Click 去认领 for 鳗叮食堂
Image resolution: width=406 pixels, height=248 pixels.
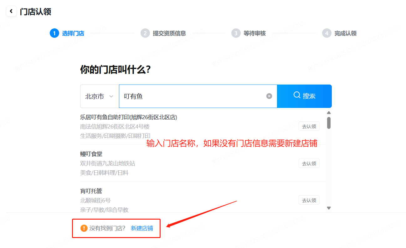[x=309, y=163]
